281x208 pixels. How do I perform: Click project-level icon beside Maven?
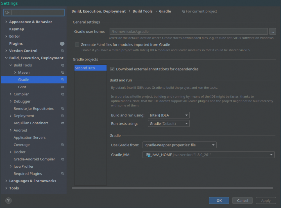coord(63,73)
